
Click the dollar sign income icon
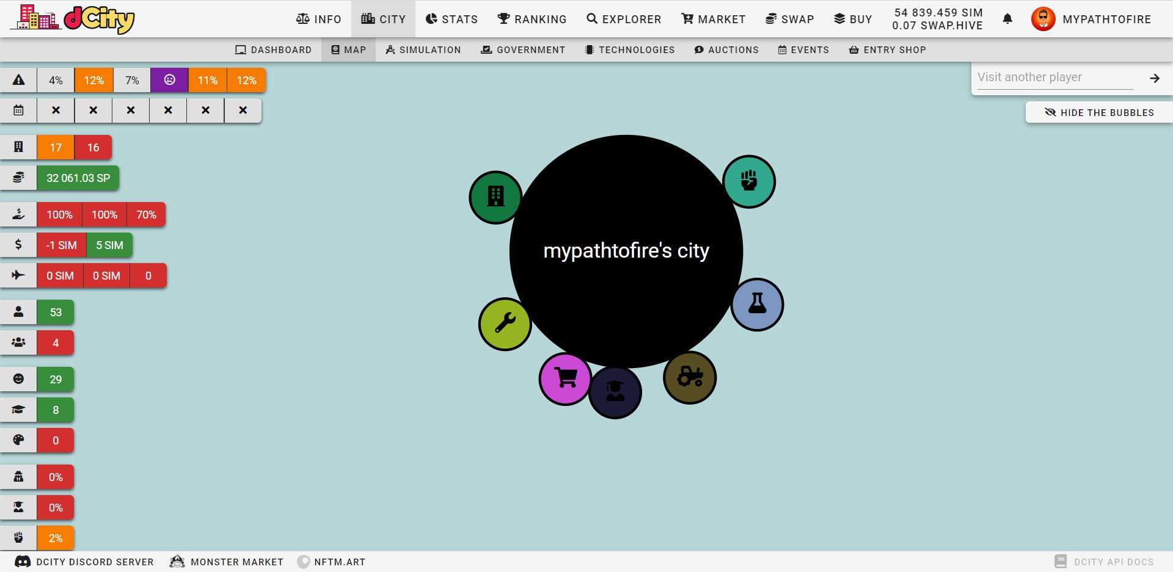pyautogui.click(x=18, y=245)
